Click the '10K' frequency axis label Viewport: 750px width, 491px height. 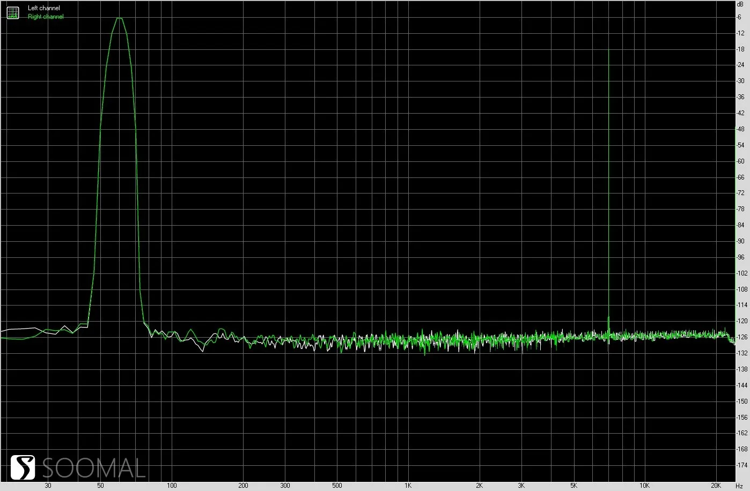(644, 486)
